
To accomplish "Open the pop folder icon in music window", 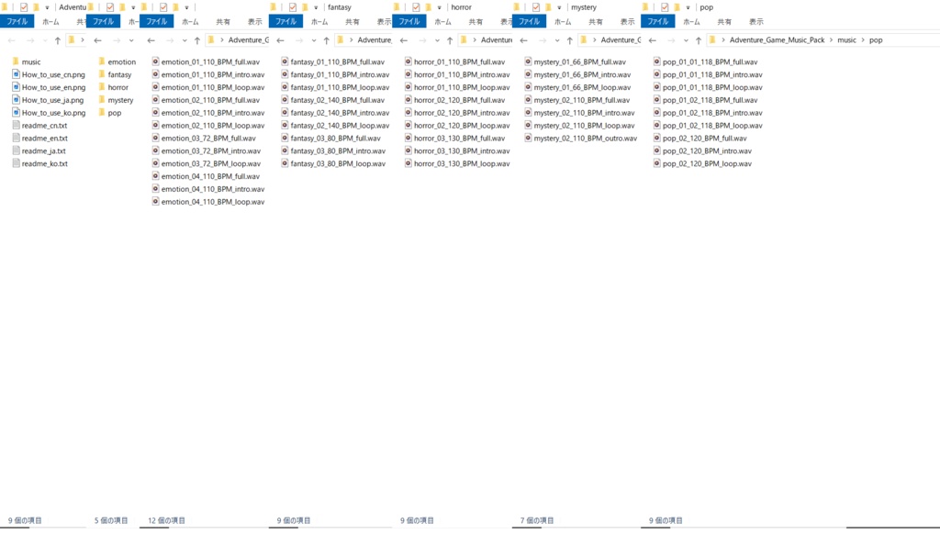I will (x=102, y=112).
